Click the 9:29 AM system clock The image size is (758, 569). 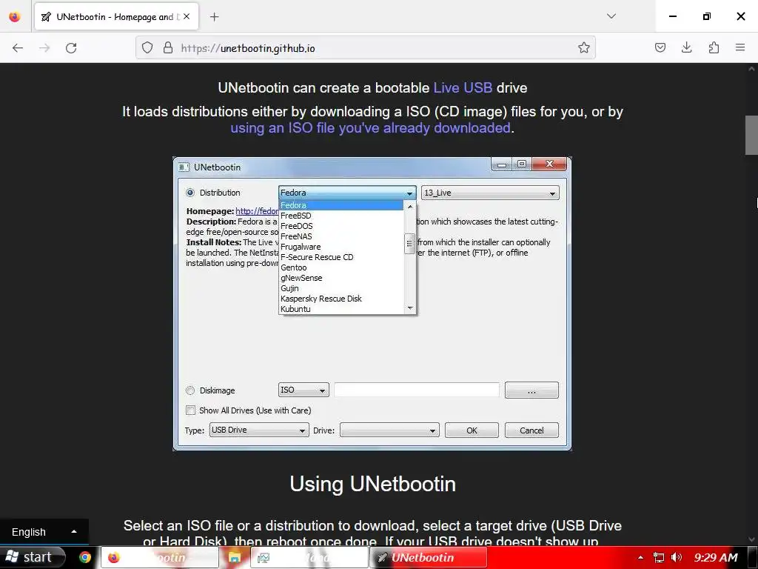pos(716,557)
